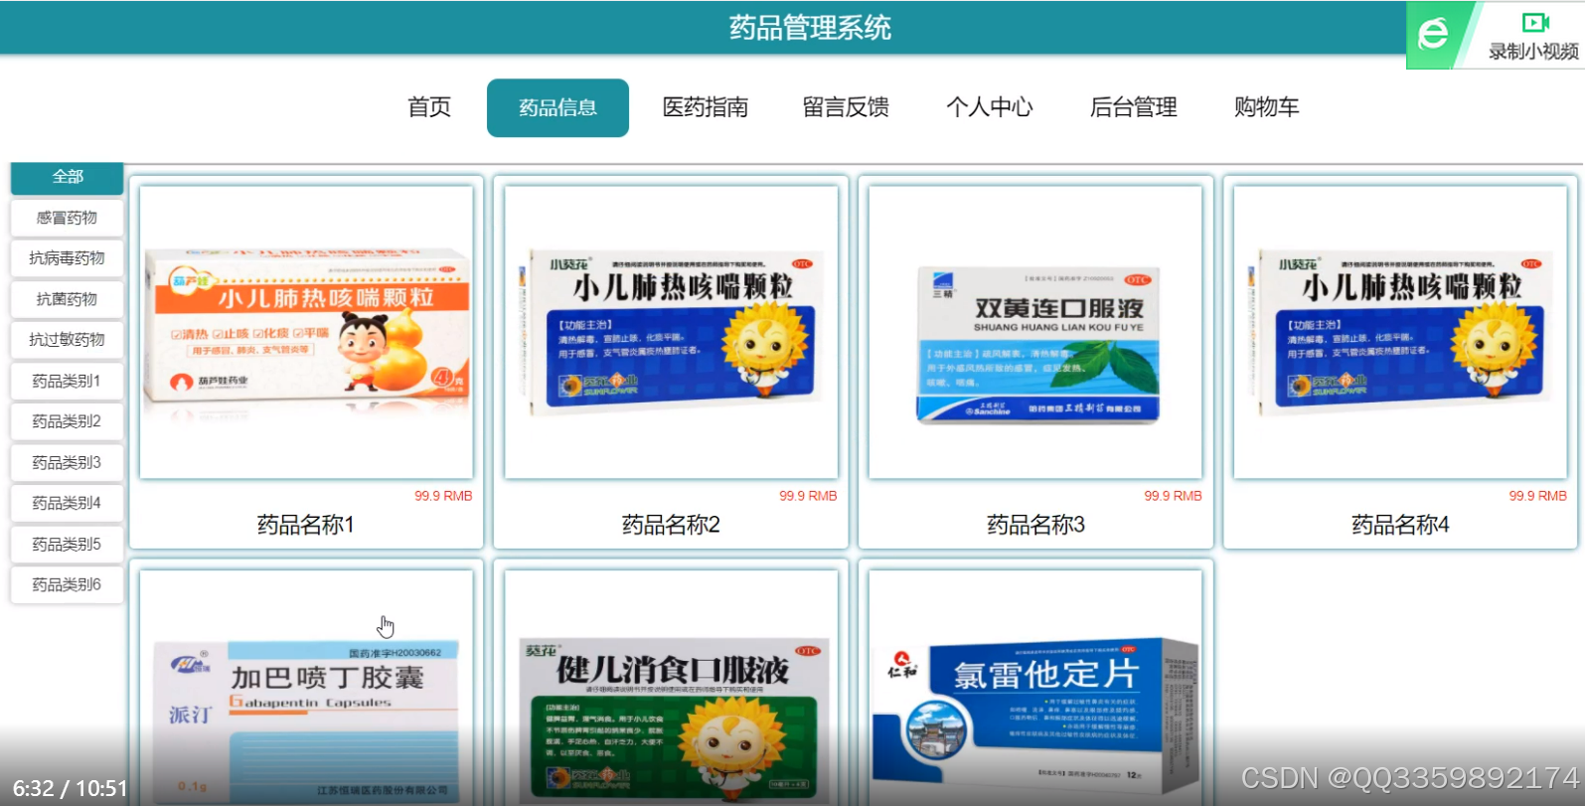This screenshot has height=806, width=1585.
Task: Click the 99.9 RMB price of 药品名称4
Action: click(1537, 496)
